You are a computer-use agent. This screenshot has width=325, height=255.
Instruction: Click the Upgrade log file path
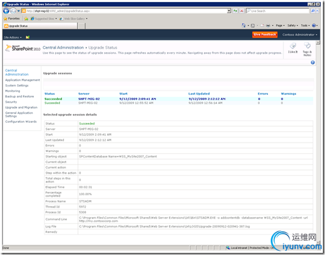tap(164, 227)
